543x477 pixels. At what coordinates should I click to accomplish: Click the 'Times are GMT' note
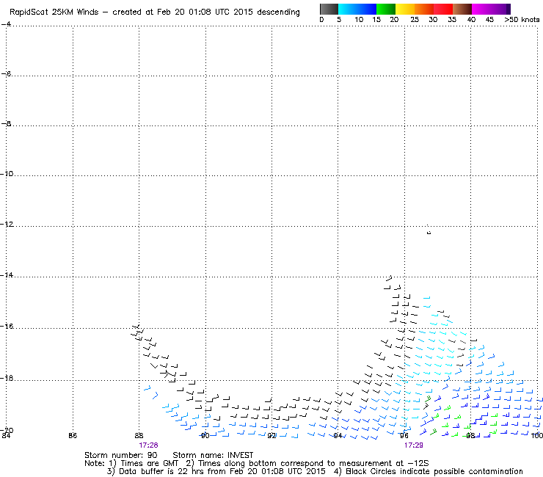[149, 464]
